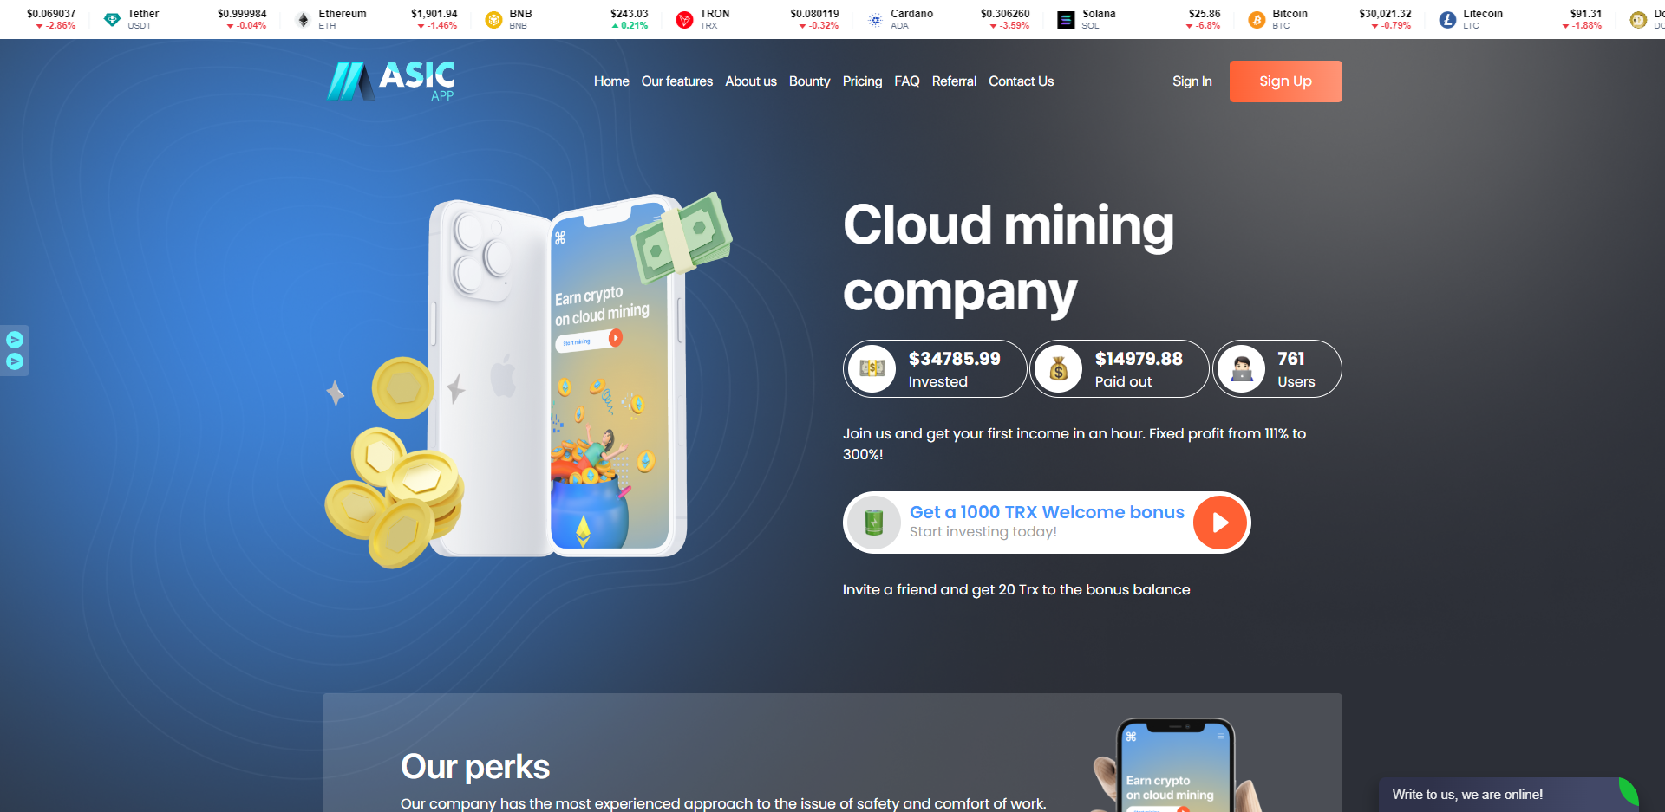Click the upper Telegram icon on left edge
Image resolution: width=1665 pixels, height=812 pixels.
(15, 340)
